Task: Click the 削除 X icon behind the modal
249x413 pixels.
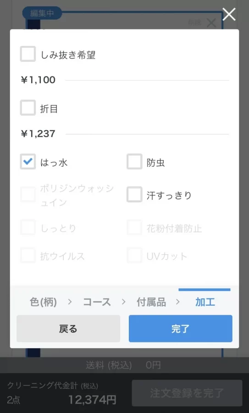Action: click(x=211, y=23)
